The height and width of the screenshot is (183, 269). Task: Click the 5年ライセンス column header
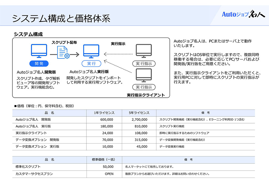[139, 113]
